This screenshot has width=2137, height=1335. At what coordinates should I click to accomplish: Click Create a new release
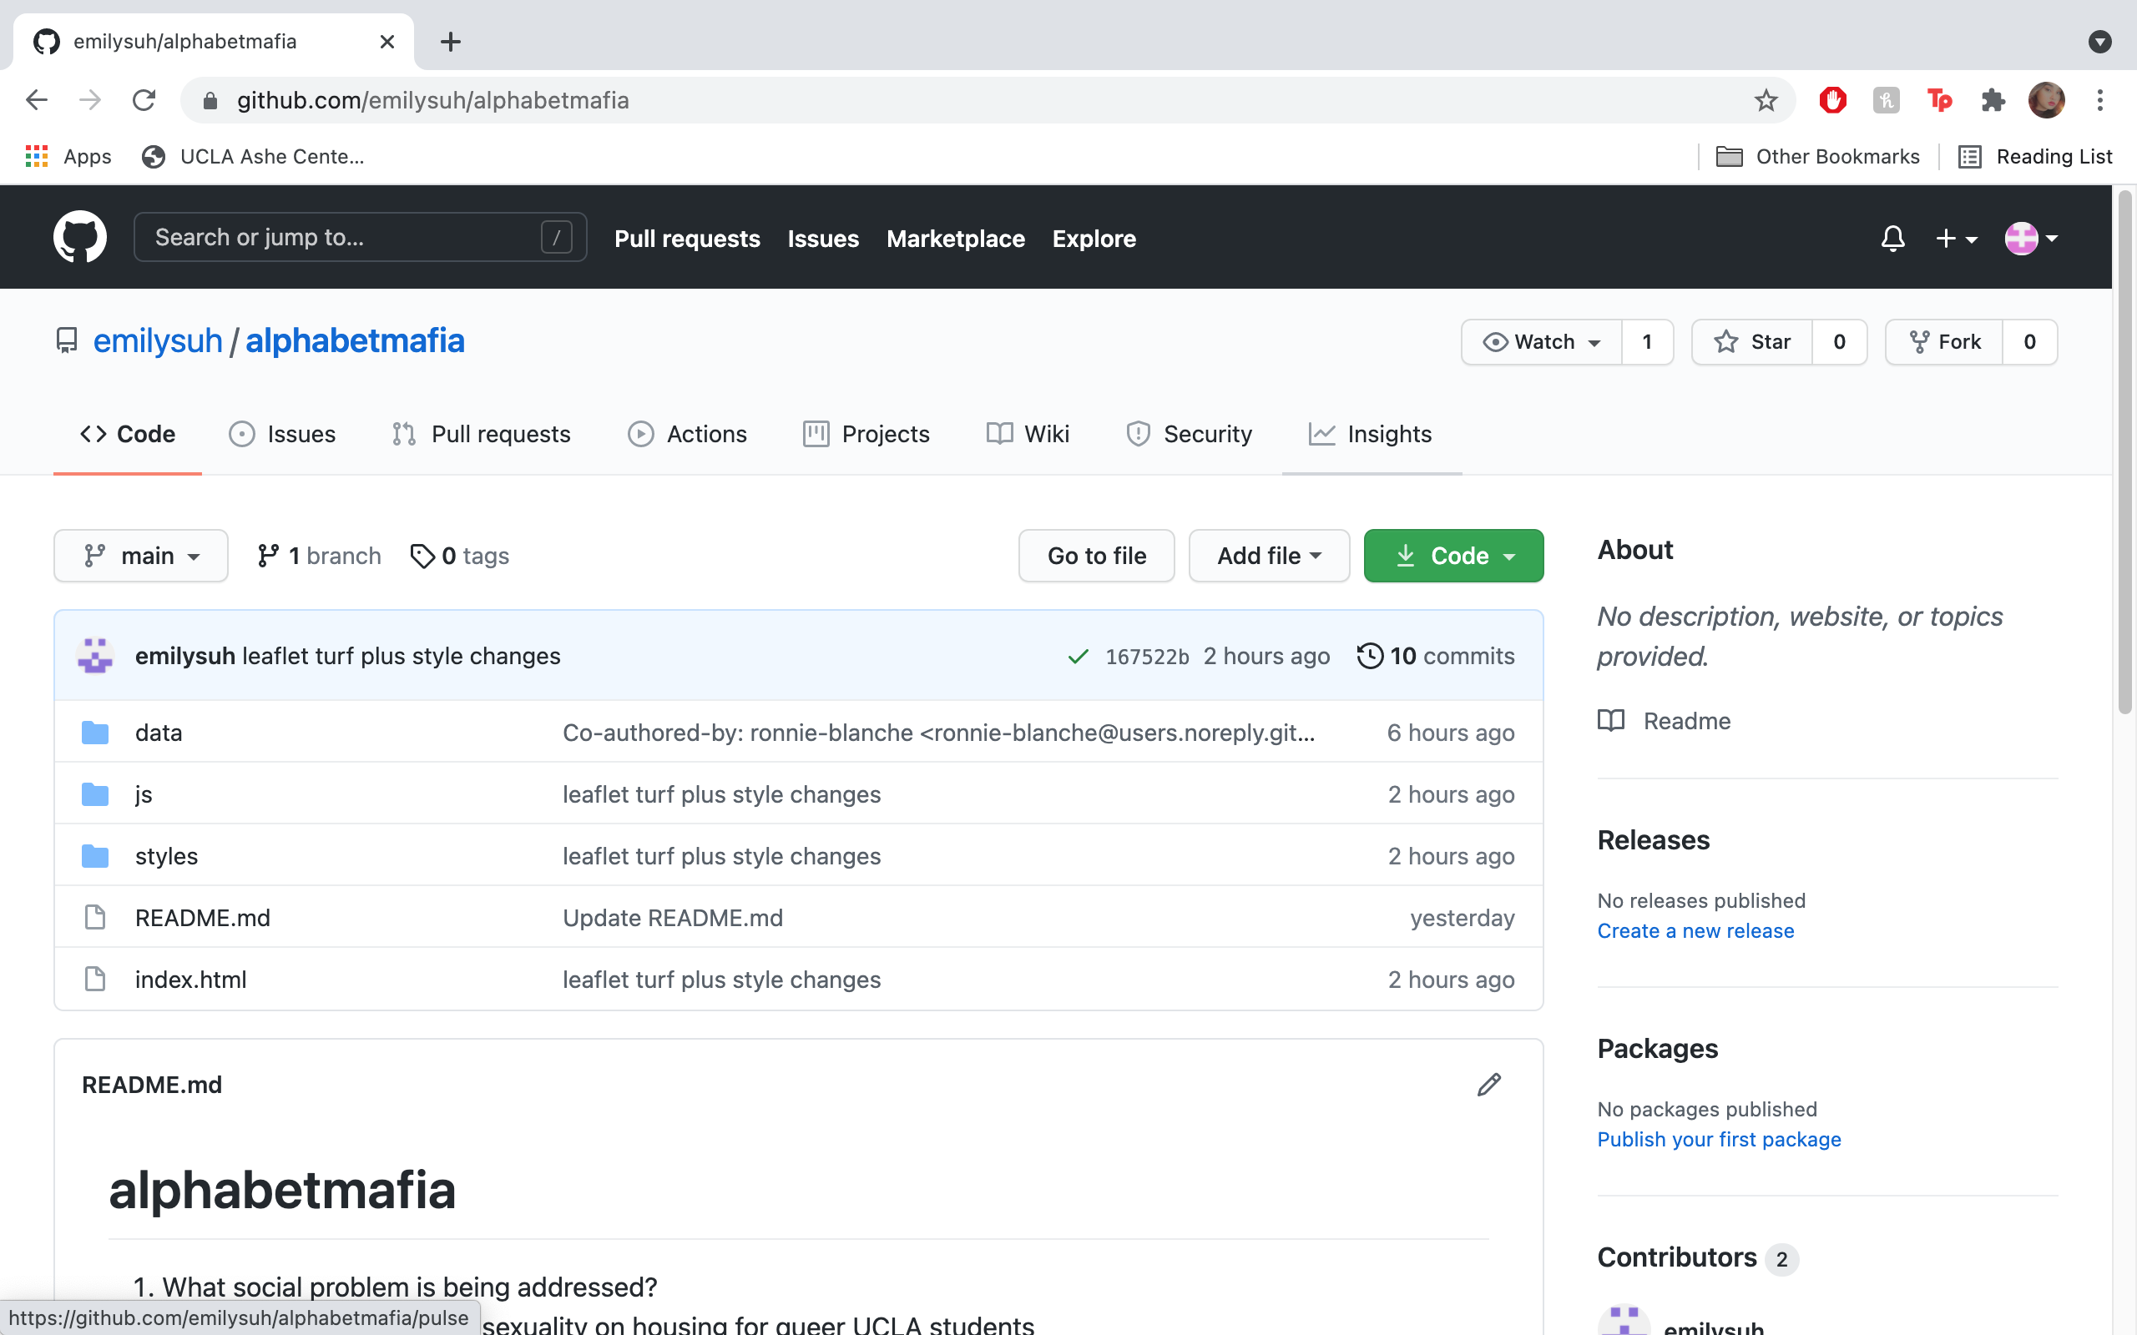(1695, 930)
